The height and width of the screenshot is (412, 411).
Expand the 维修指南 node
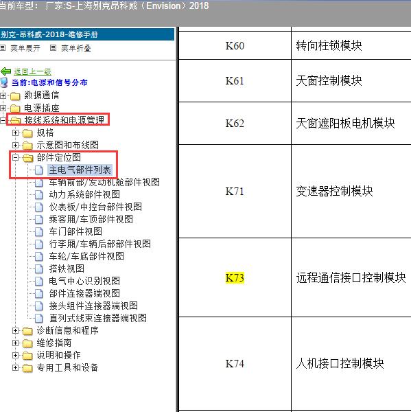point(15,343)
